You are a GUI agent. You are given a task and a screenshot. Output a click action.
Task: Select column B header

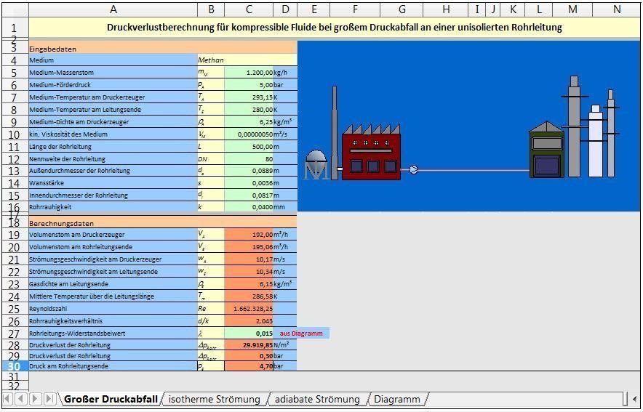pyautogui.click(x=211, y=9)
